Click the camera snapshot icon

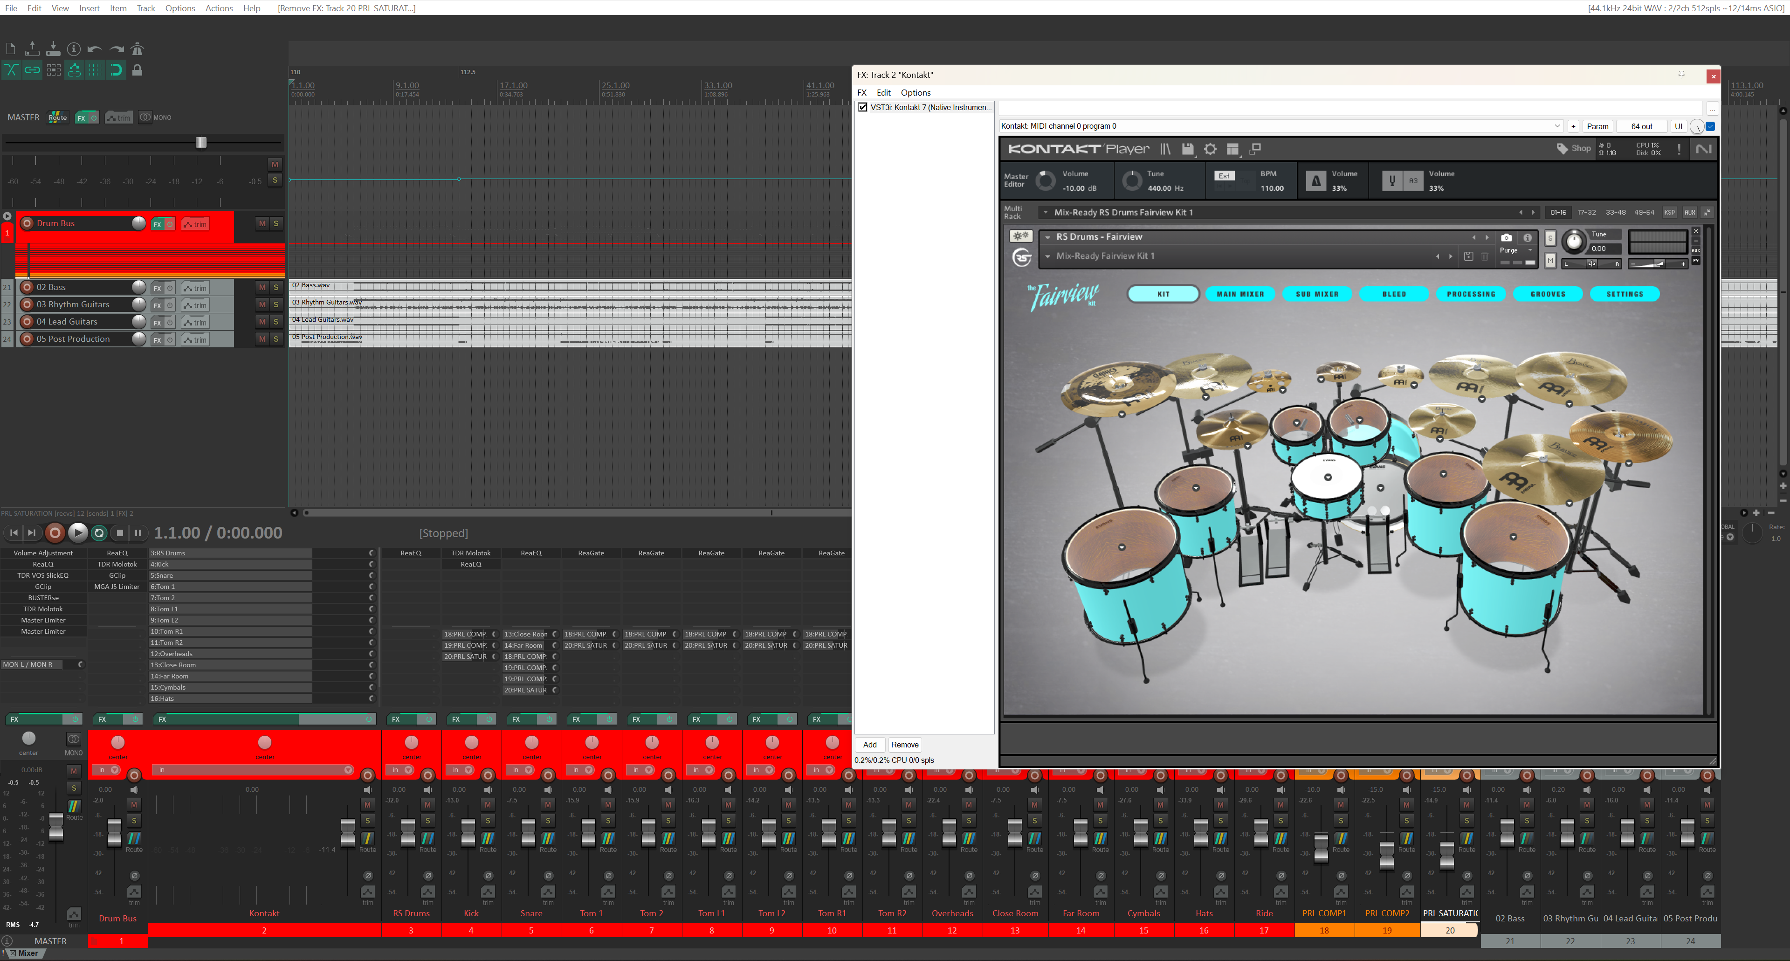[x=1506, y=238]
